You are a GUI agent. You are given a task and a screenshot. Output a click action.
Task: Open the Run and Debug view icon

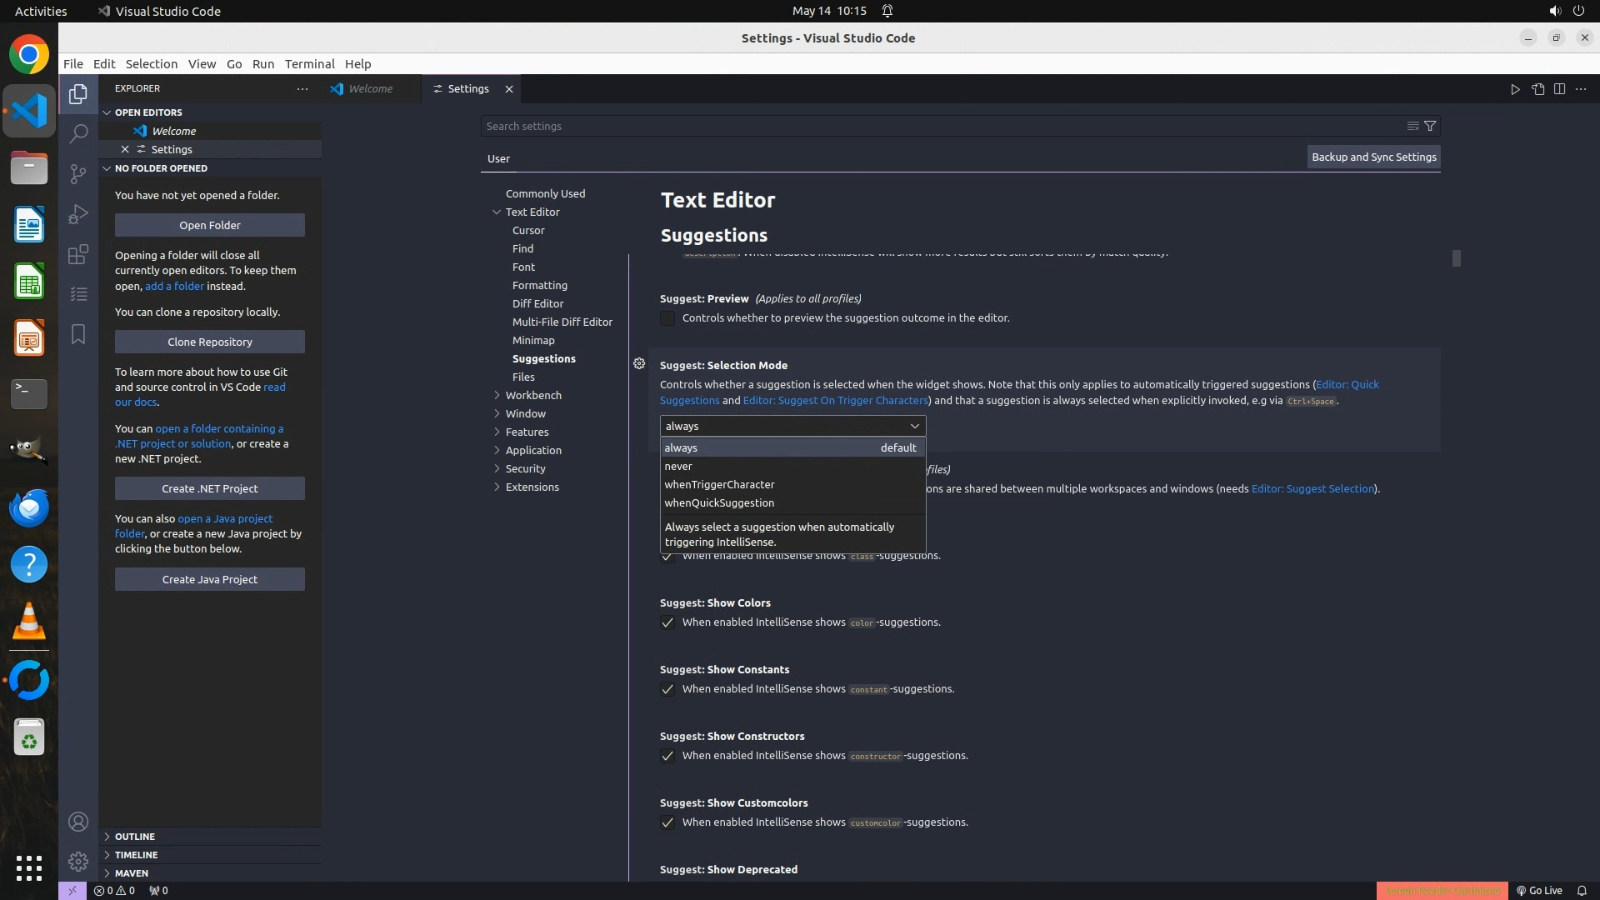point(78,214)
